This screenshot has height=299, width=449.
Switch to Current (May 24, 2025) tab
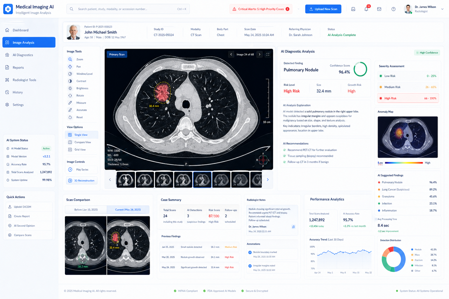[128, 210]
